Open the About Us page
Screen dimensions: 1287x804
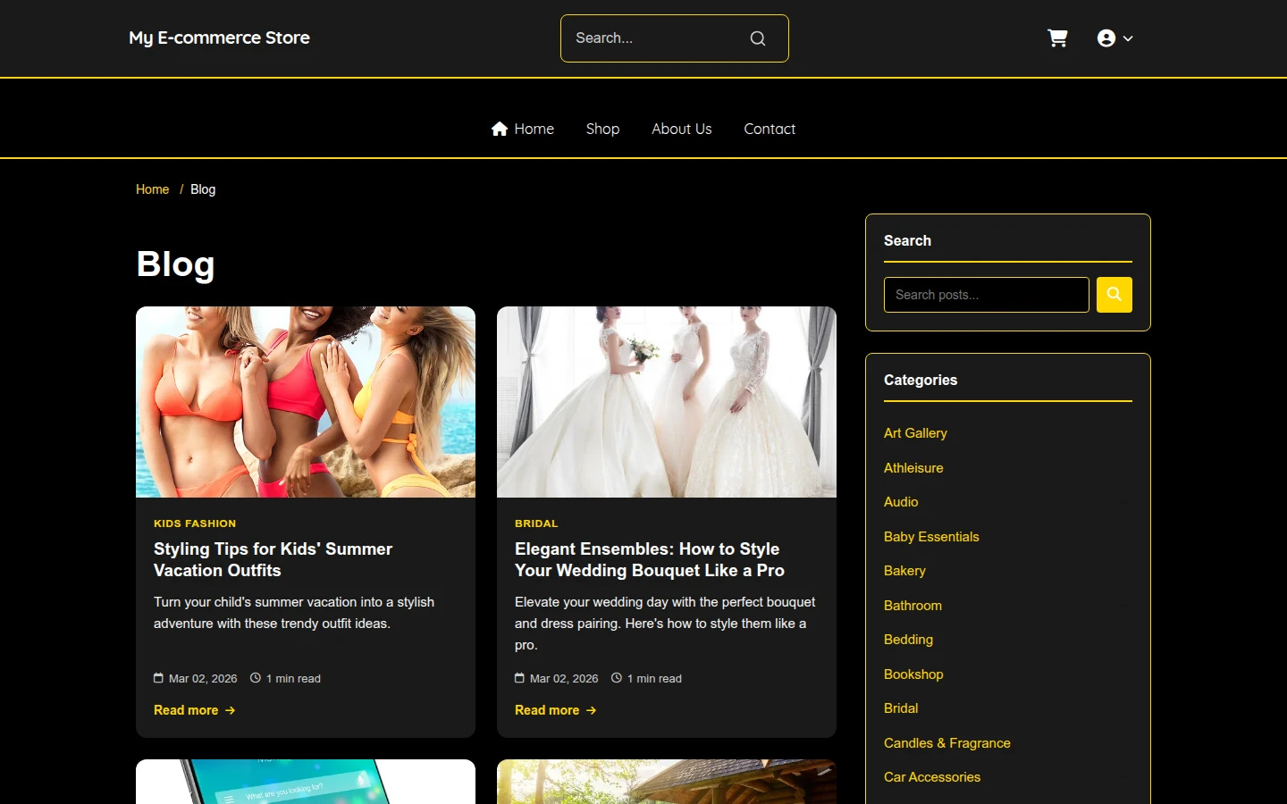point(682,129)
